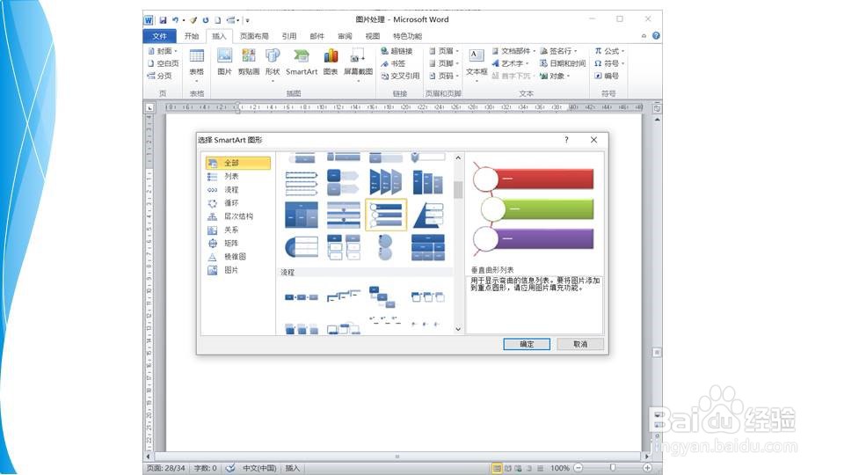Click the 100% zoom level button
Image resolution: width=844 pixels, height=475 pixels.
point(559,468)
